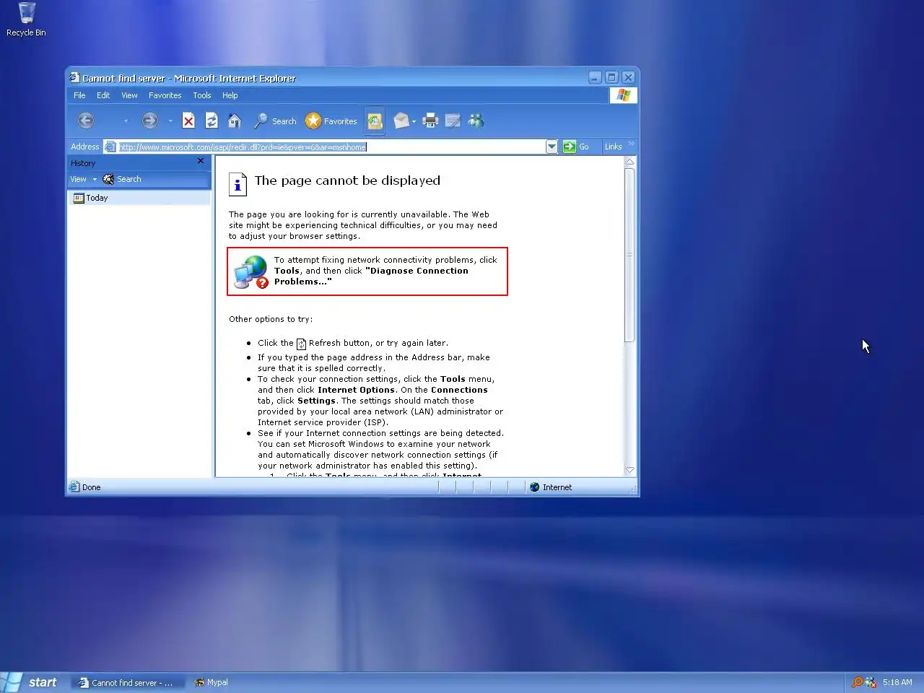This screenshot has height=693, width=924.
Task: Click the Forward navigation arrow button
Action: coord(149,121)
